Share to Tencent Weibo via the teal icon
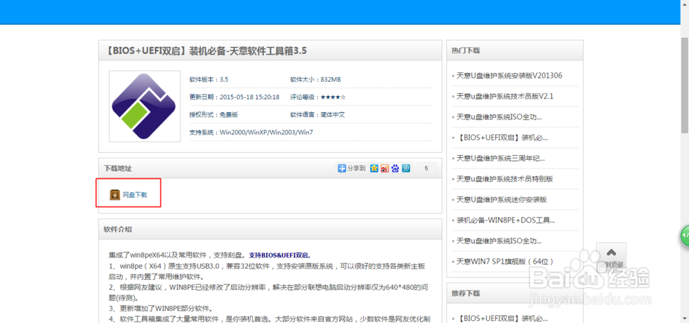 (x=406, y=168)
